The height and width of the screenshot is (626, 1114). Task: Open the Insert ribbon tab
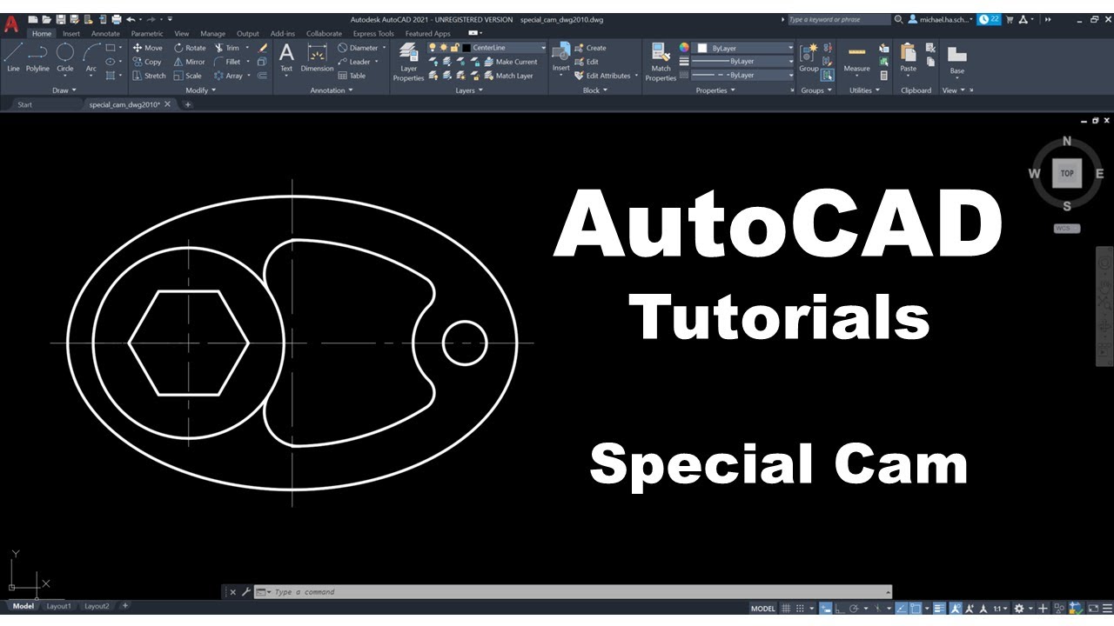coord(71,34)
